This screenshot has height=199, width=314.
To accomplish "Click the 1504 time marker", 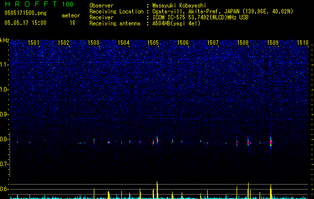I will coord(123,42).
